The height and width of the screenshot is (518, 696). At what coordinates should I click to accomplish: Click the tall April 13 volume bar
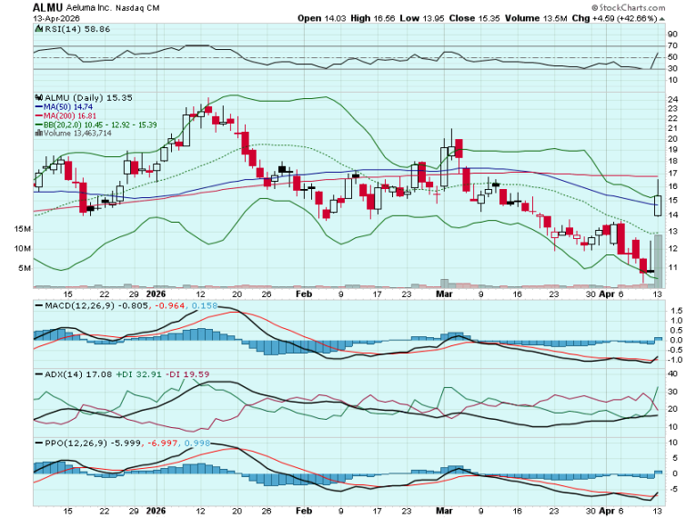point(658,262)
